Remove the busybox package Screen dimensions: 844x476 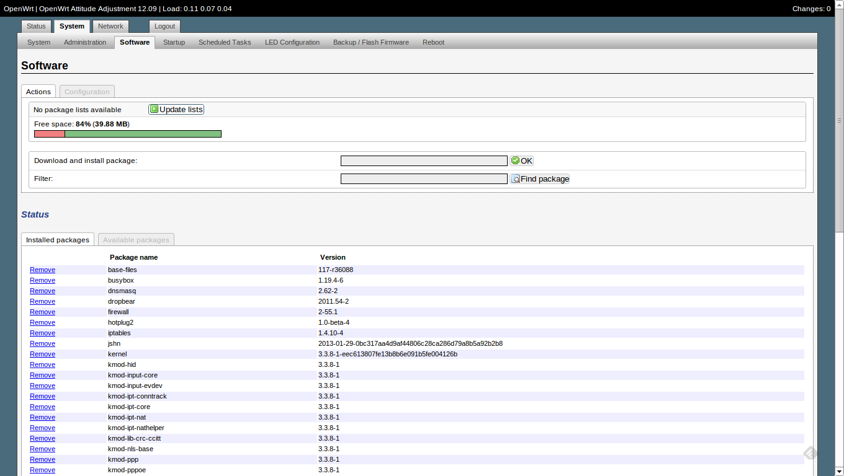pos(42,280)
